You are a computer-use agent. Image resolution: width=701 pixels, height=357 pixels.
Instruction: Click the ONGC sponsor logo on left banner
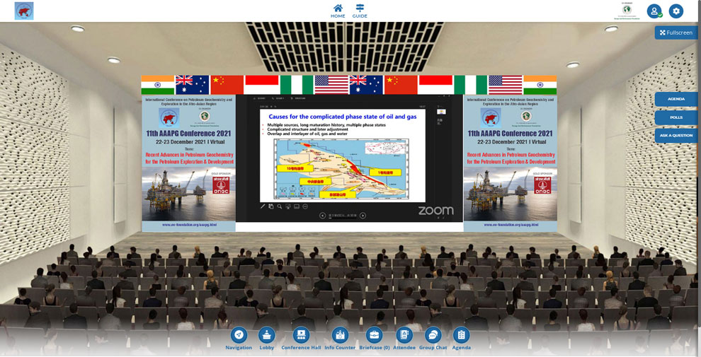221,185
